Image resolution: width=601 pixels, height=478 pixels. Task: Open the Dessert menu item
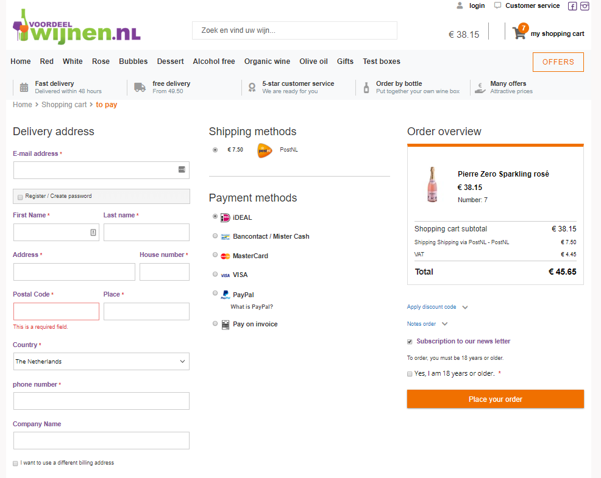pos(170,62)
